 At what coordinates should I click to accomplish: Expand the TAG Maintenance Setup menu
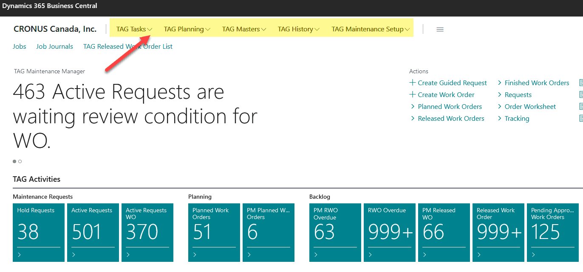(x=371, y=29)
